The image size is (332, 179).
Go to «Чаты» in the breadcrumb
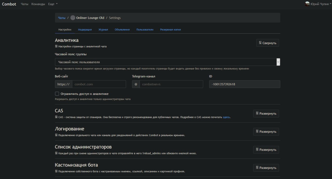point(62,18)
